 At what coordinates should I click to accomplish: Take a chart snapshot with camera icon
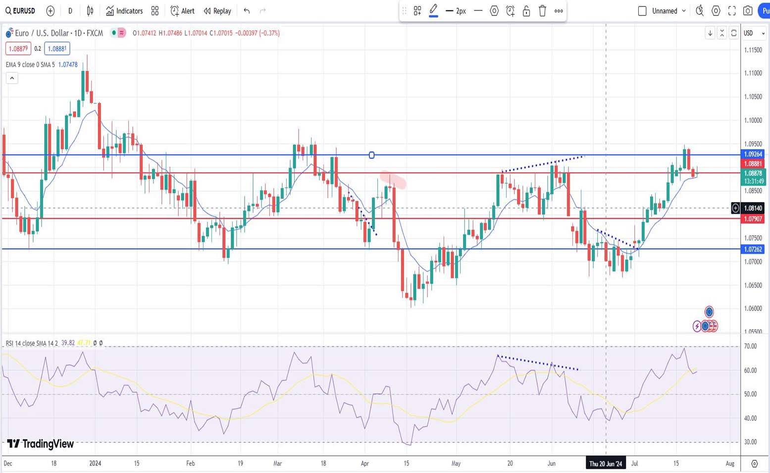click(748, 11)
